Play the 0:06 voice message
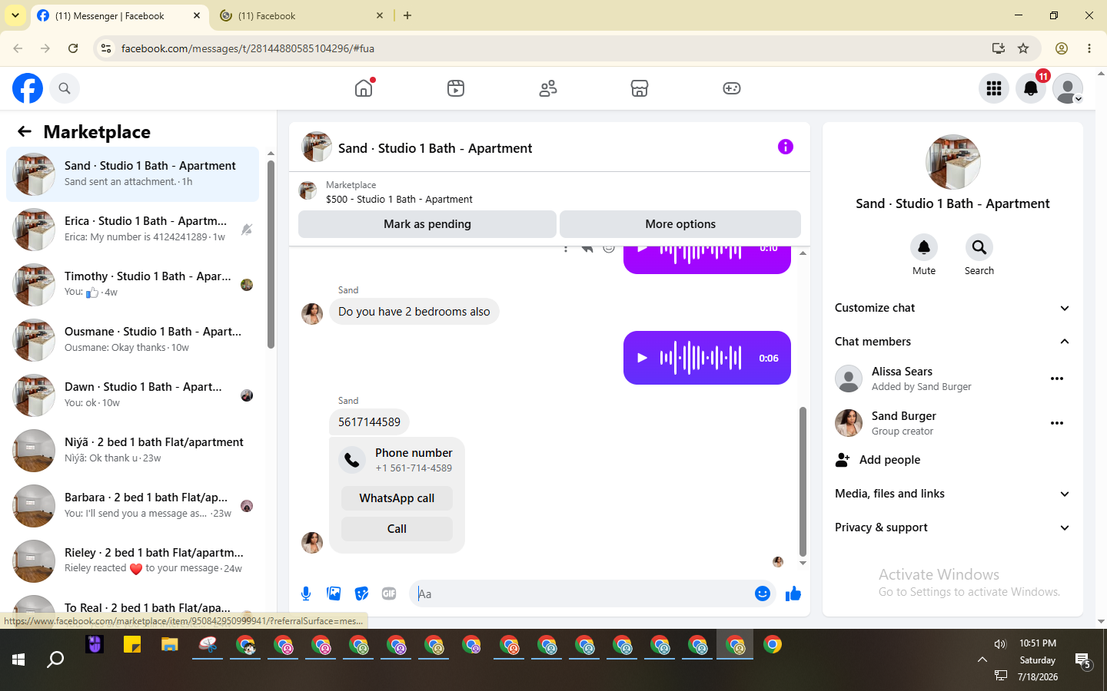 tap(642, 358)
